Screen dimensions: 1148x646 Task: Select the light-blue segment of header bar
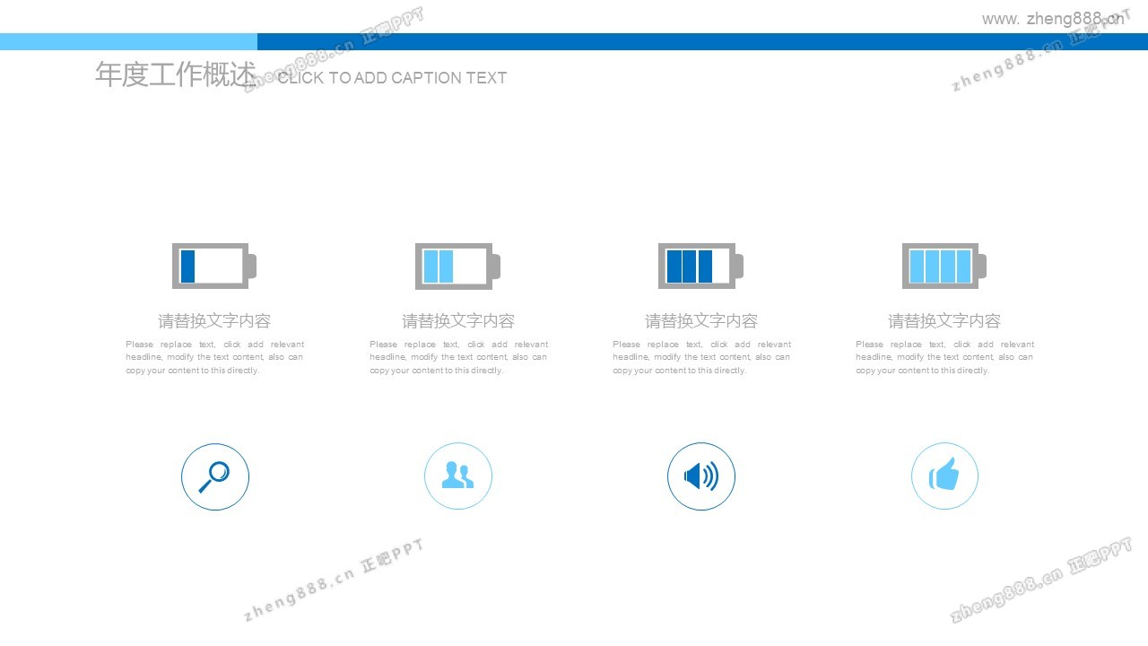pyautogui.click(x=128, y=41)
